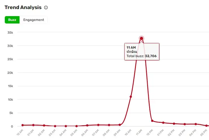This screenshot has height=140, width=209.
Task: Switch to the Engagement tab
Action: [x=34, y=20]
